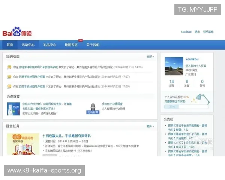Screen dimensions: 225x180
Task: Expand 全部 in the 我的动态 section
Action: click(x=150, y=57)
